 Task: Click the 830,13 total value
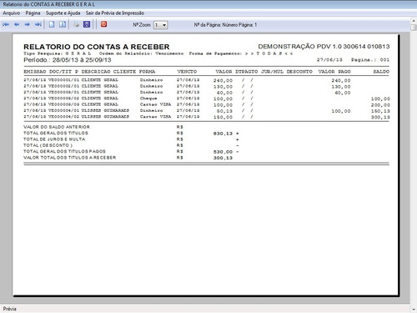(x=223, y=134)
